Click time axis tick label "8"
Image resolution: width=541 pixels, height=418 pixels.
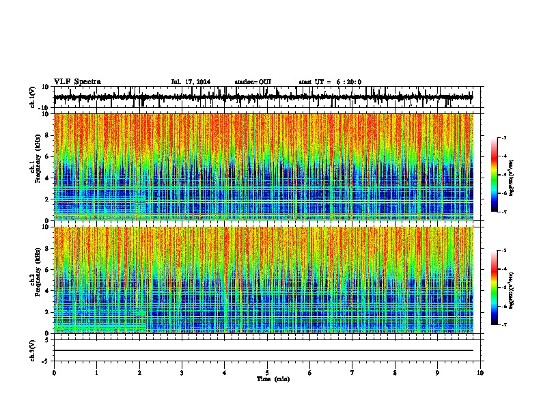coord(395,373)
